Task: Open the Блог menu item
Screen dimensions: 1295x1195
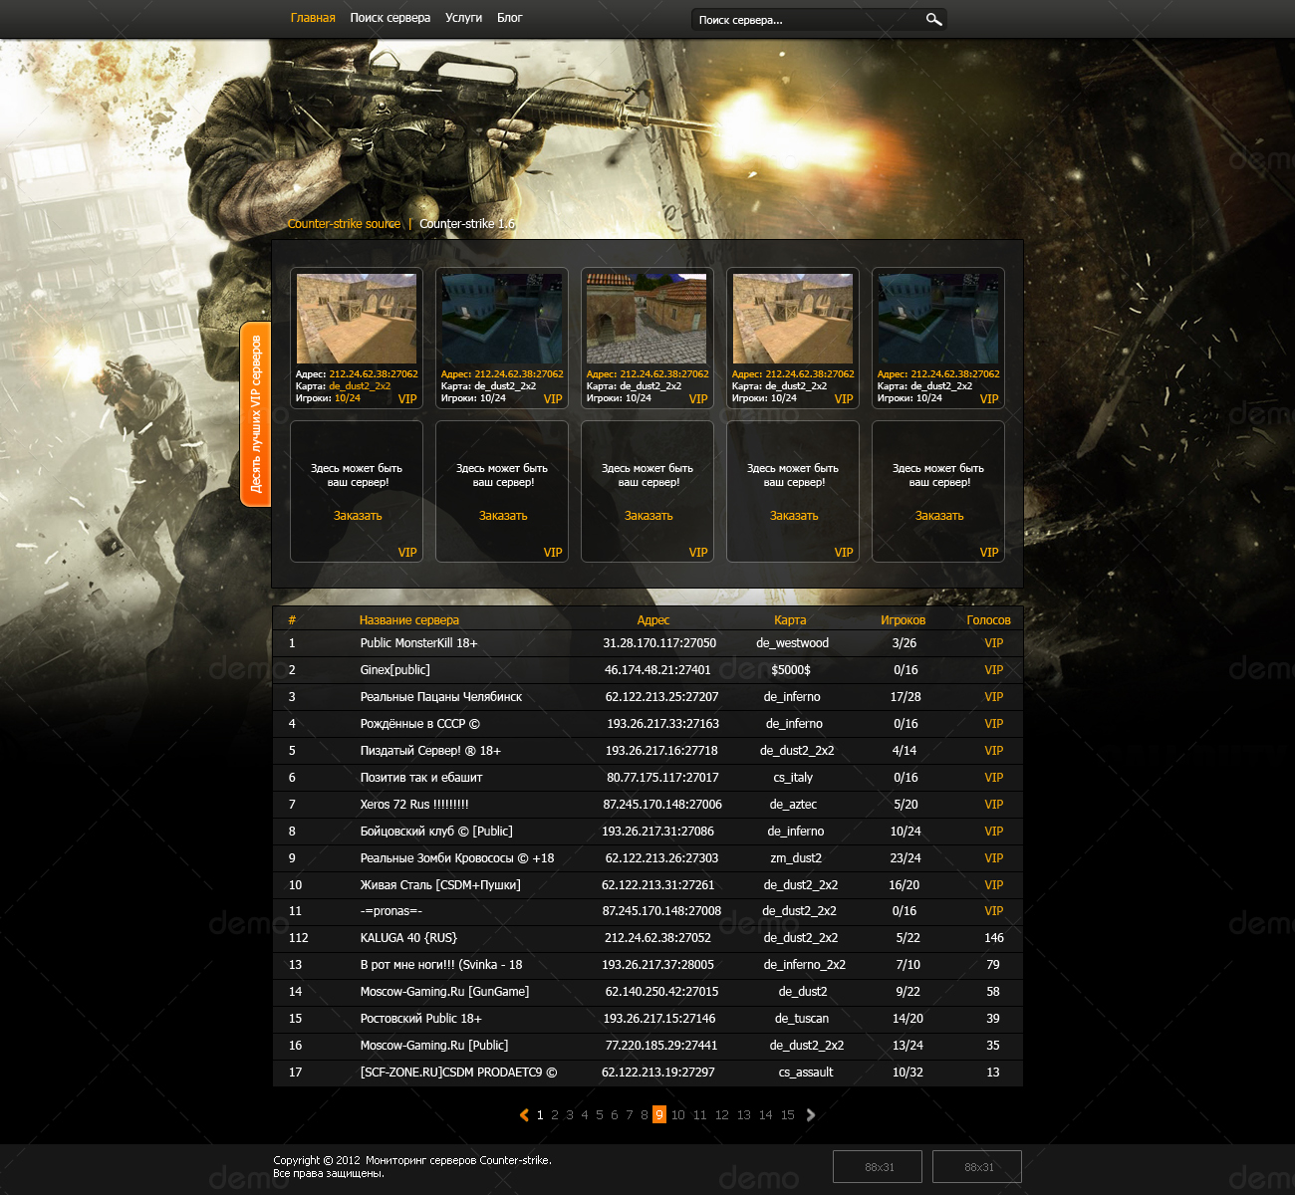Action: point(510,18)
